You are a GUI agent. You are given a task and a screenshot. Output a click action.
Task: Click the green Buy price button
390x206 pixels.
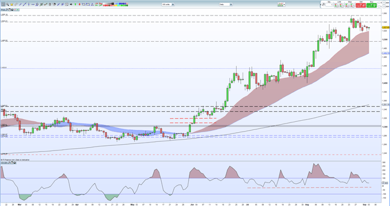click(372, 5)
